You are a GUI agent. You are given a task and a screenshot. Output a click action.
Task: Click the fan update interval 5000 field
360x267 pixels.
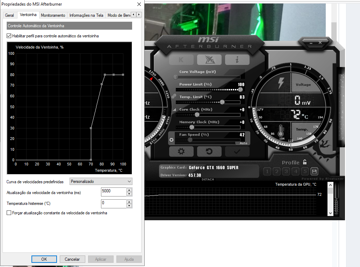(114, 192)
